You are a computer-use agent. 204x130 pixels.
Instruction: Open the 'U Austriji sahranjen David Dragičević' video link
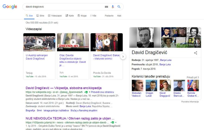37,57
